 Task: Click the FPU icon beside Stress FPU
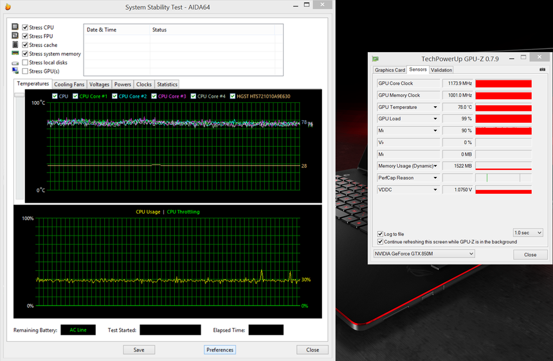(15, 36)
